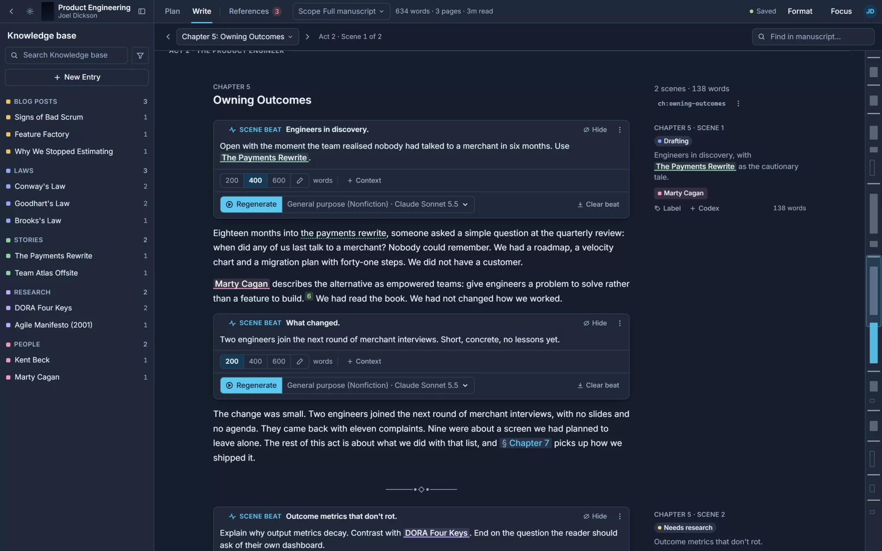Edit custom word count in What changed beat

tap(300, 361)
